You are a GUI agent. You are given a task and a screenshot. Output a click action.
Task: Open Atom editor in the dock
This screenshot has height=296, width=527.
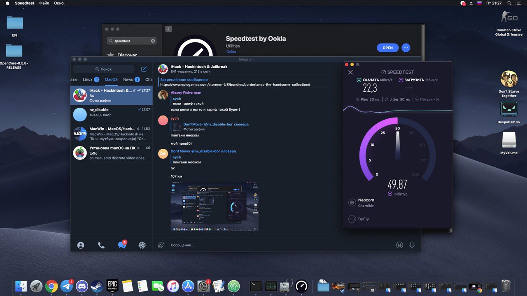tap(234, 286)
